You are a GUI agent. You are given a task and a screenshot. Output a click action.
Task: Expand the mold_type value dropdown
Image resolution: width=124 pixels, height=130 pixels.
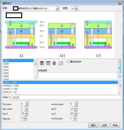tap(75, 118)
